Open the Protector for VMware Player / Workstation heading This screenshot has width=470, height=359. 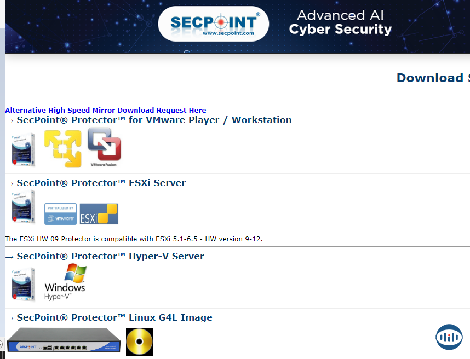[x=148, y=120]
